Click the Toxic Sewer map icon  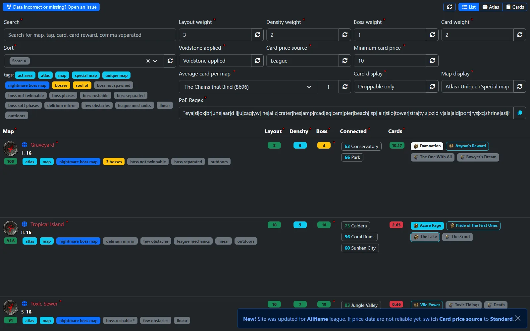point(11,307)
